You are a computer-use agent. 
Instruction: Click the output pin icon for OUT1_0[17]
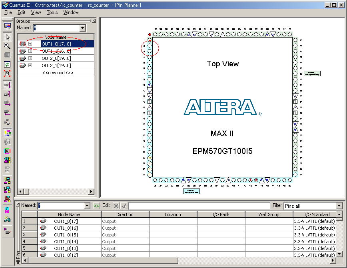43,221
